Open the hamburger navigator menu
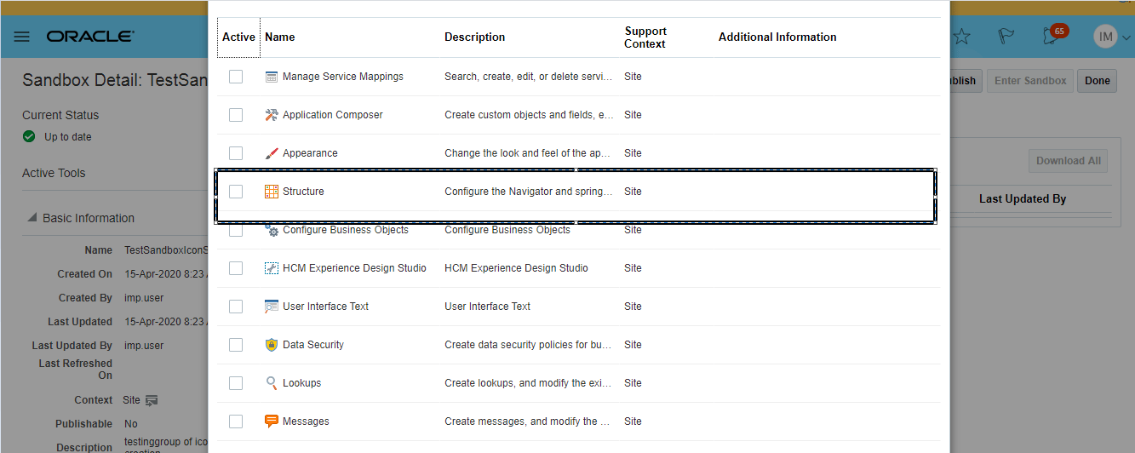Viewport: 1135px width, 453px height. pyautogui.click(x=22, y=37)
